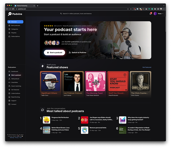Click the Privacy footer link
The width and height of the screenshot is (171, 148).
(17, 137)
